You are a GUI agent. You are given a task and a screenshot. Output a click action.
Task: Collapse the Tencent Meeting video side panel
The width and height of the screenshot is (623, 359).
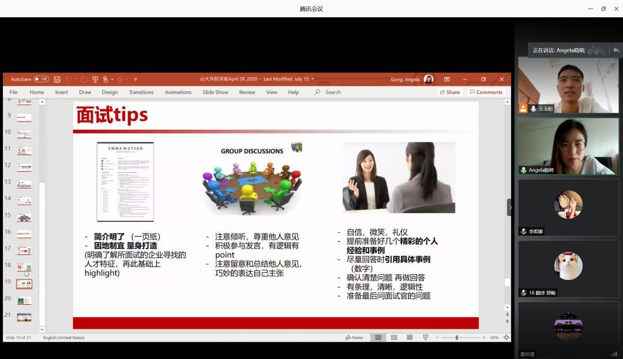tap(509, 207)
